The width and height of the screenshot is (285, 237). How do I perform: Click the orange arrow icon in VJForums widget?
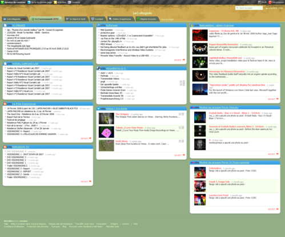coord(184,60)
